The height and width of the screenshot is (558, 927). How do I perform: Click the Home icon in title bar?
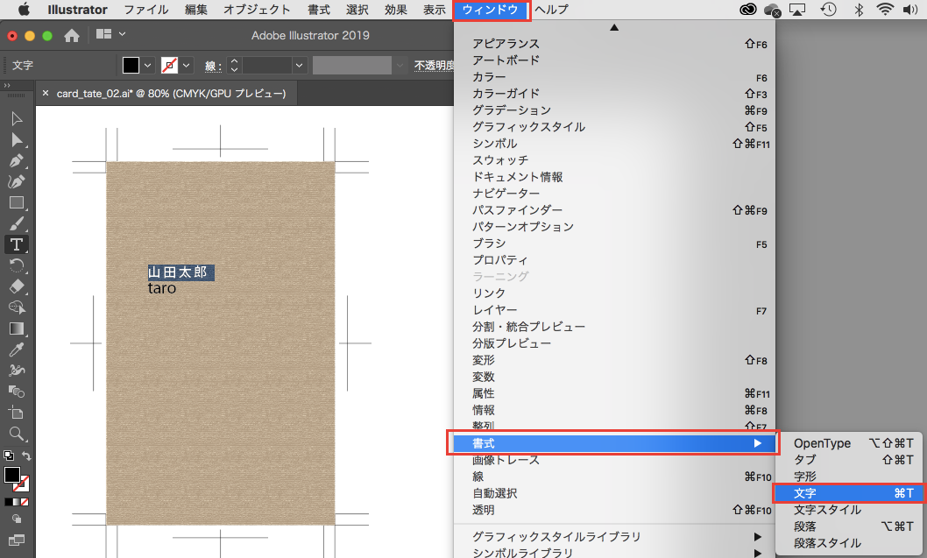click(x=72, y=36)
